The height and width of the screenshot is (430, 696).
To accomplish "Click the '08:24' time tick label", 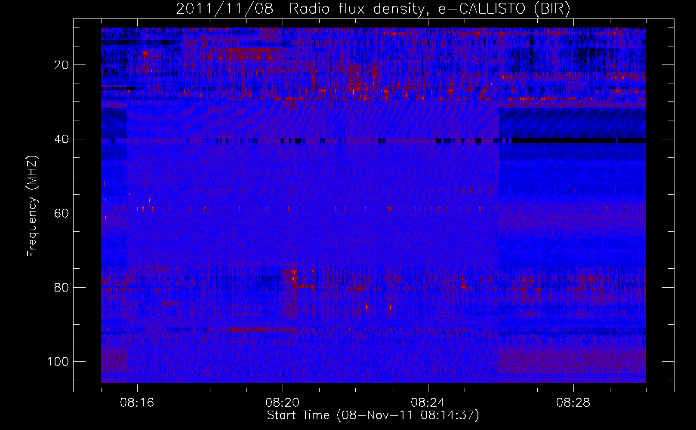I will point(428,403).
